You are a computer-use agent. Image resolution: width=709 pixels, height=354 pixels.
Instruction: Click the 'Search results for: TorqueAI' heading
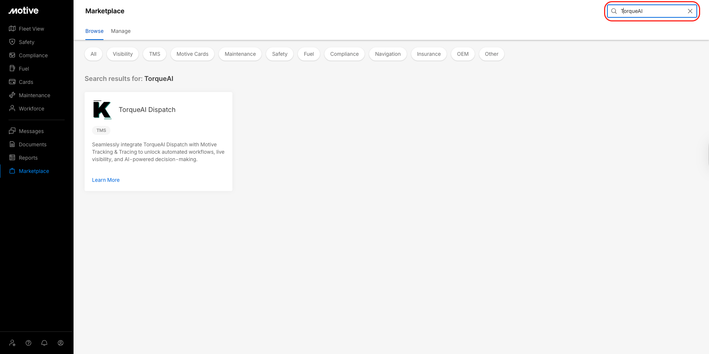pyautogui.click(x=129, y=79)
